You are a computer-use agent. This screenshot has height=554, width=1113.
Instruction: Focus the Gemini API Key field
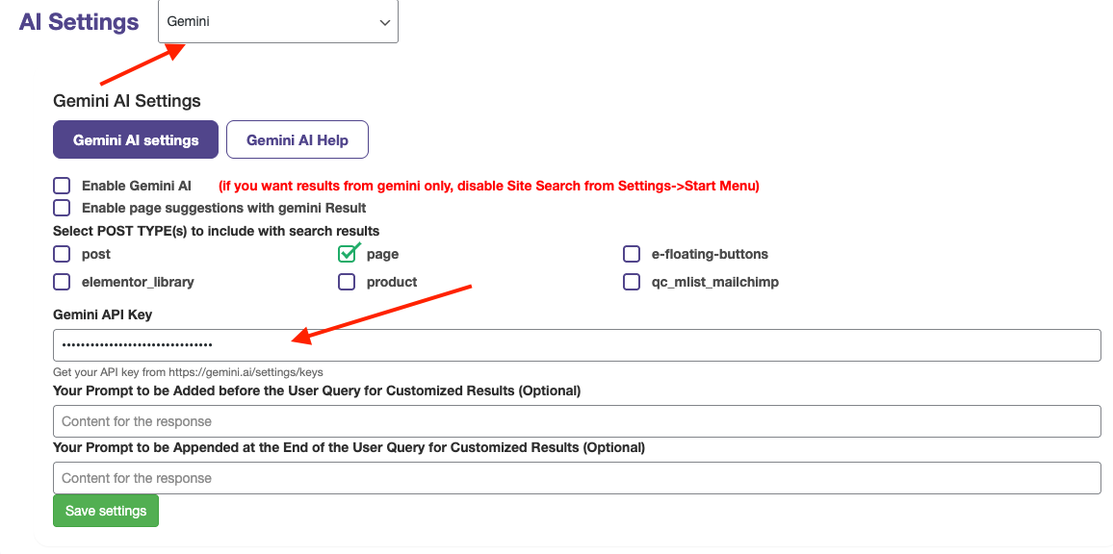point(577,345)
